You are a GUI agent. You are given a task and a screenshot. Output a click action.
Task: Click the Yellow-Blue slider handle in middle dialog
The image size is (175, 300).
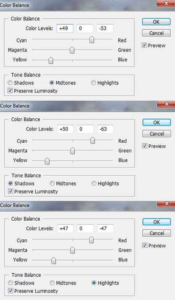(47, 161)
